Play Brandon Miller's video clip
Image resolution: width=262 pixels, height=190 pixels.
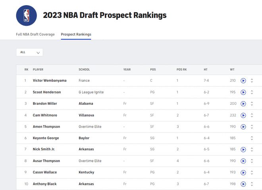pos(243,104)
